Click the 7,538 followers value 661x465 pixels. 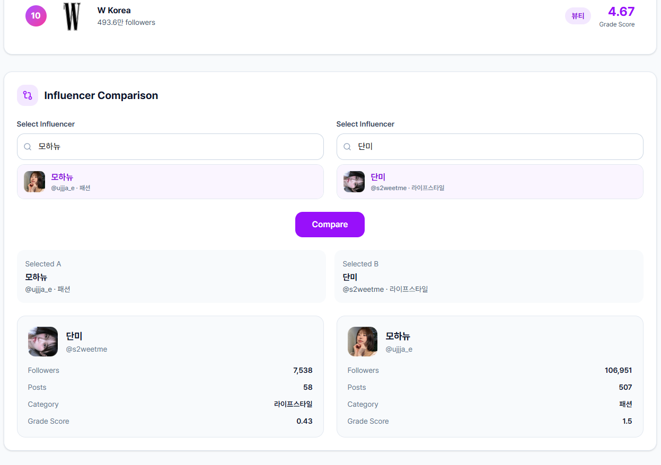coord(303,370)
